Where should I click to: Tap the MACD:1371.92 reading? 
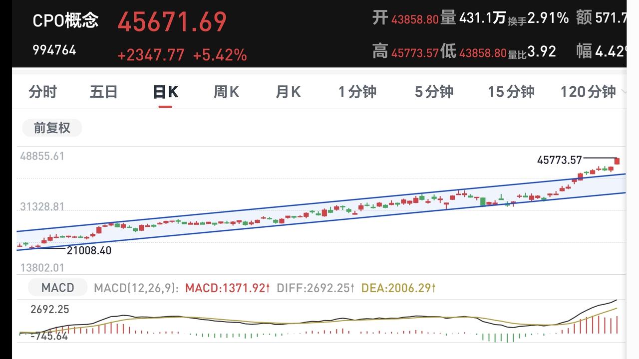(227, 288)
